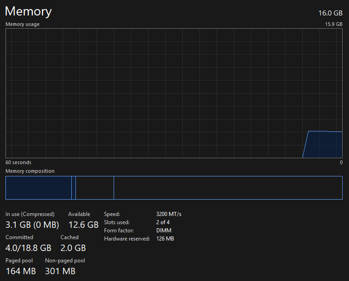Click the 60 seconds axis label
The height and width of the screenshot is (281, 349).
pos(19,162)
